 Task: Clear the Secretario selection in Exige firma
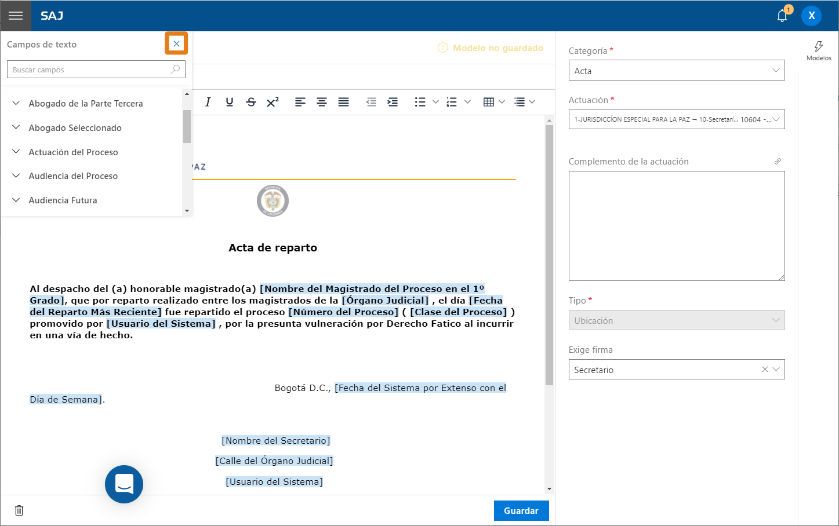point(765,370)
